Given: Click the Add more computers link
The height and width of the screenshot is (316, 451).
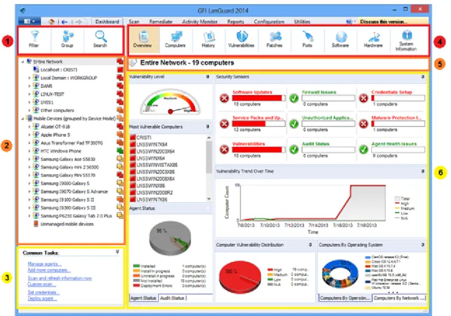Looking at the screenshot, I should point(49,270).
